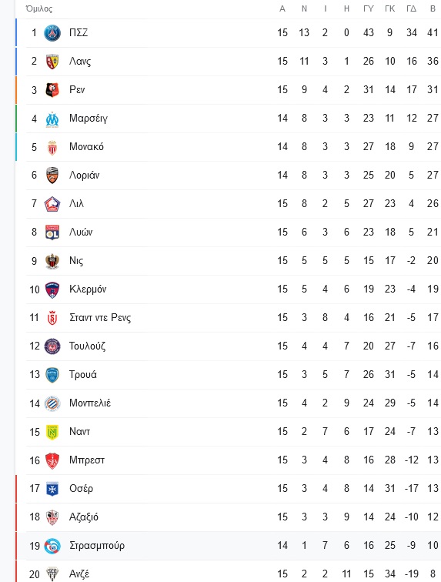Click the Λιλ club crest

(x=52, y=204)
